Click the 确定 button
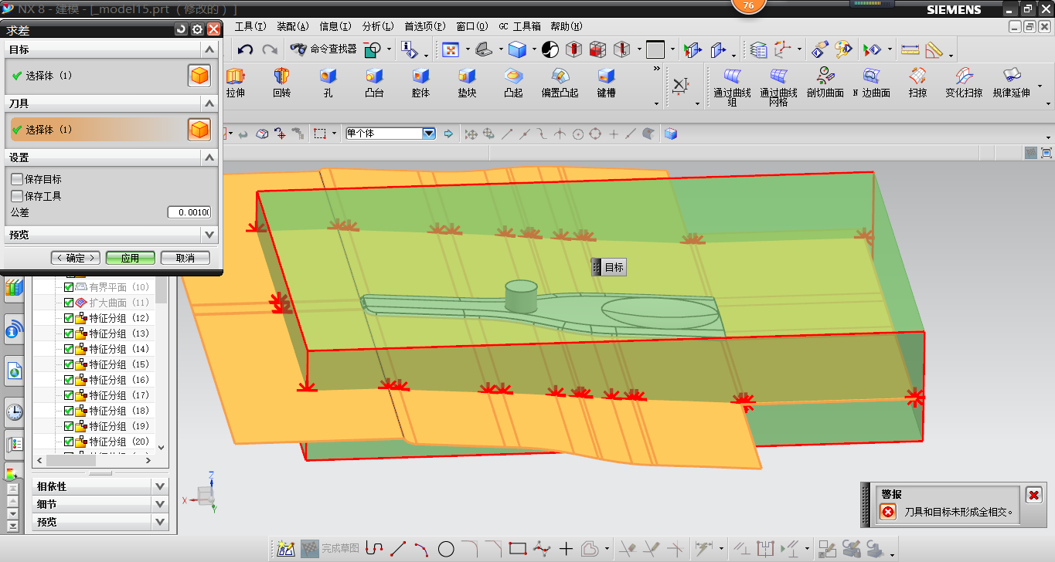Viewport: 1055px width, 562px height. pyautogui.click(x=76, y=258)
